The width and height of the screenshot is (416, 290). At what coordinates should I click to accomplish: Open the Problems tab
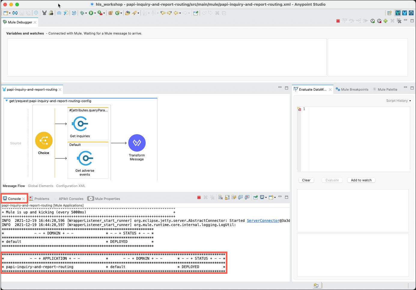click(39, 199)
